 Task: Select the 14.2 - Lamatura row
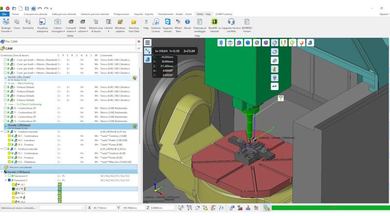(x=69, y=140)
